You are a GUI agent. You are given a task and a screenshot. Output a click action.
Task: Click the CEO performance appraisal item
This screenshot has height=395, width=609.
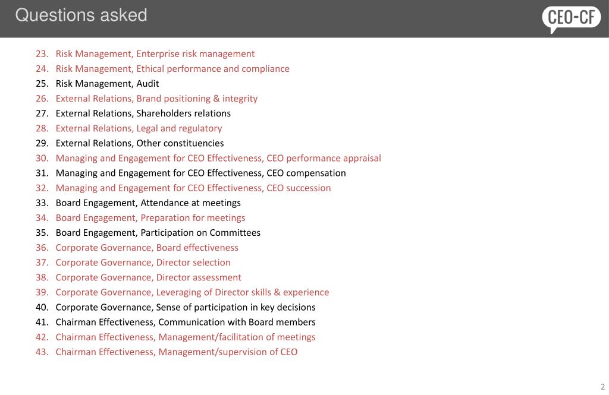218,158
